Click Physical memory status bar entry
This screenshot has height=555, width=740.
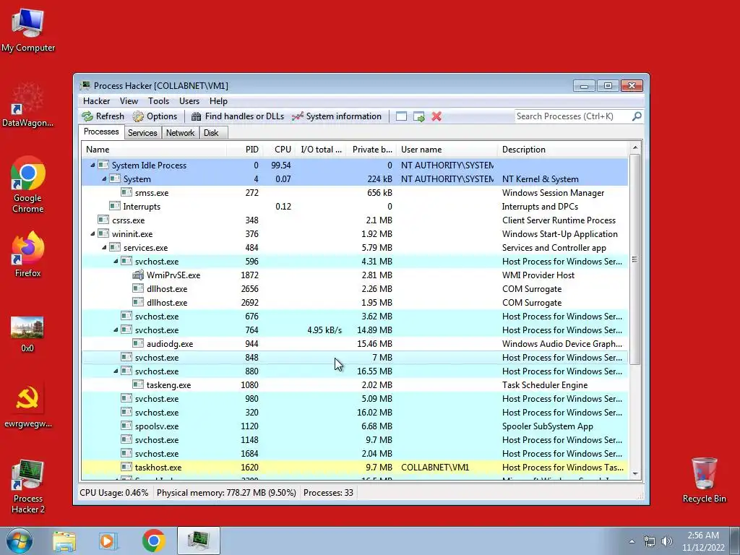(x=226, y=493)
